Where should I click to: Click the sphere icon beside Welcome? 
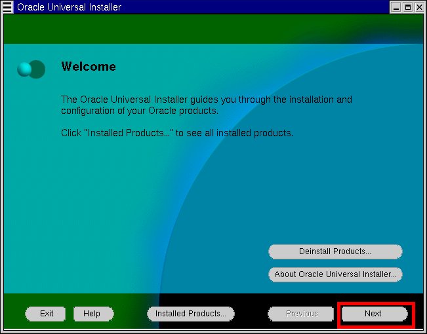(x=31, y=69)
